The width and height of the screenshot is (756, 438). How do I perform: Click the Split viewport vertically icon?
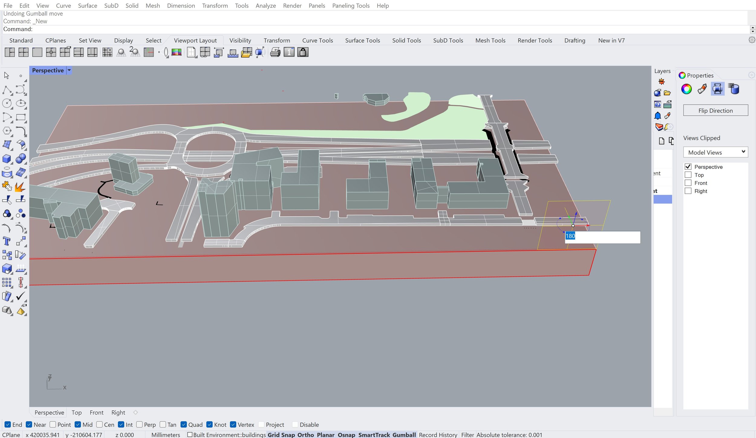pyautogui.click(x=92, y=52)
